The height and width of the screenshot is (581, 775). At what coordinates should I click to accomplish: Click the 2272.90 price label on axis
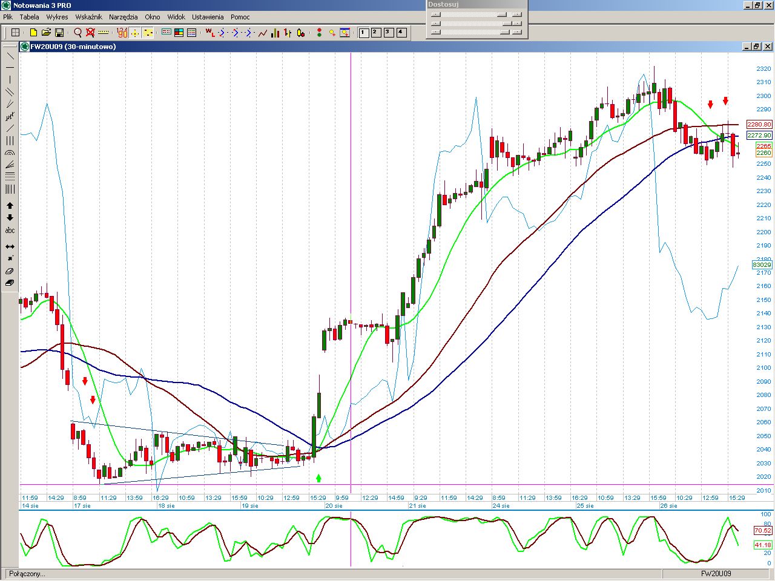[759, 136]
